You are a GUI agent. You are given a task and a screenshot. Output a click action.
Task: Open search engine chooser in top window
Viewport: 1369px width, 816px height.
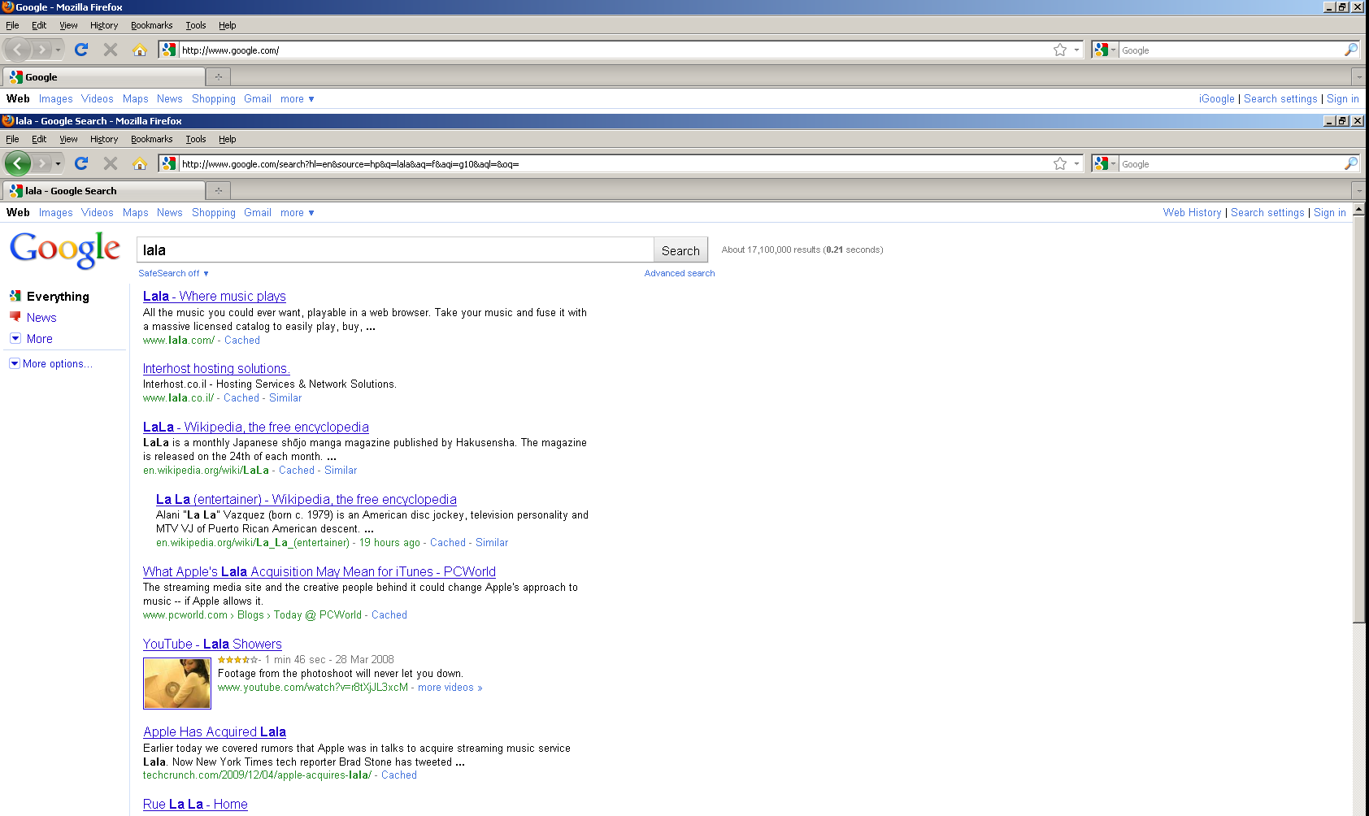[x=1105, y=50]
